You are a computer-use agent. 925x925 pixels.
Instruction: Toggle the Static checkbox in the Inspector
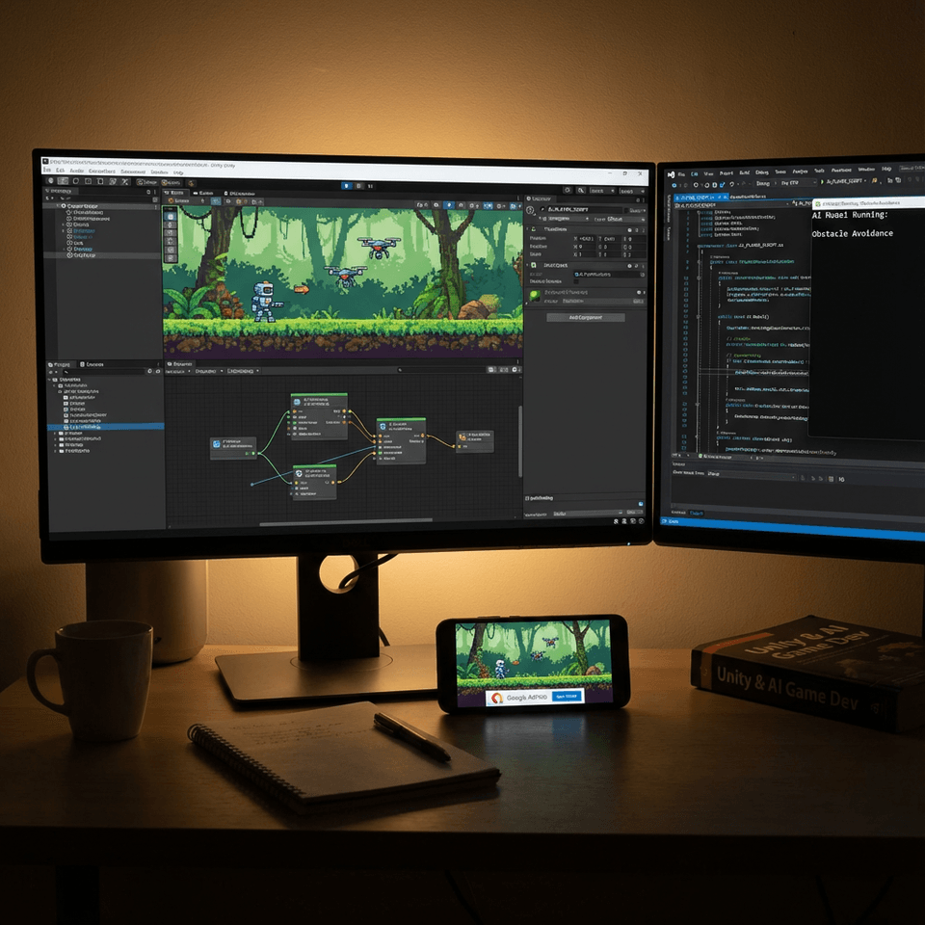pyautogui.click(x=626, y=210)
